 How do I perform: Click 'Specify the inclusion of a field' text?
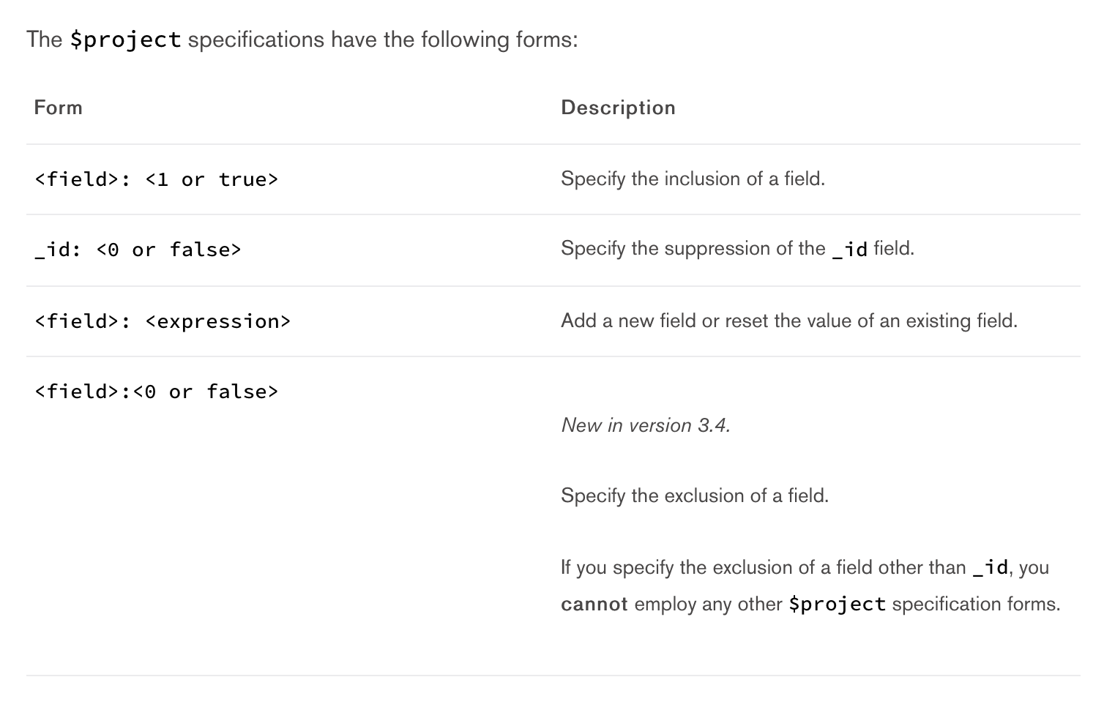(693, 179)
